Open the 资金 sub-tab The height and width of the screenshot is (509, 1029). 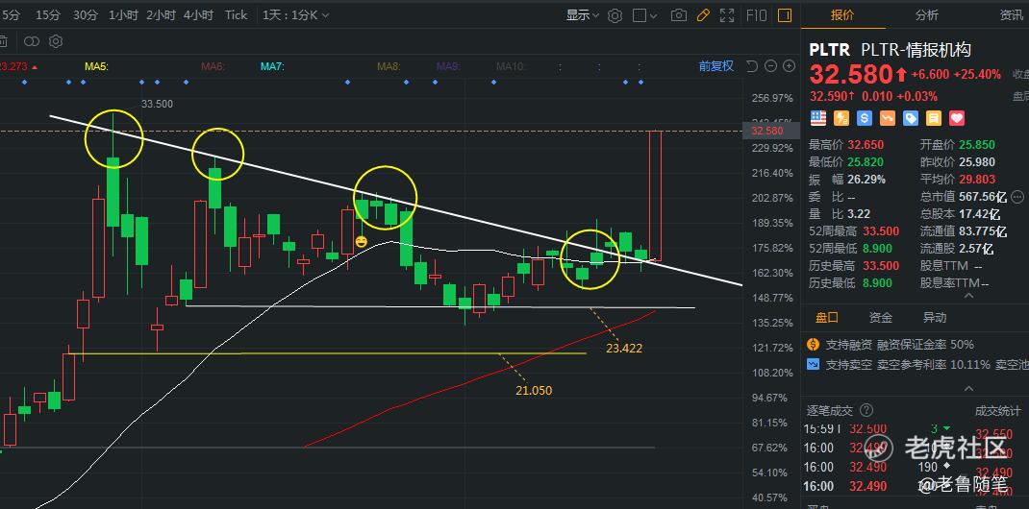(x=881, y=318)
